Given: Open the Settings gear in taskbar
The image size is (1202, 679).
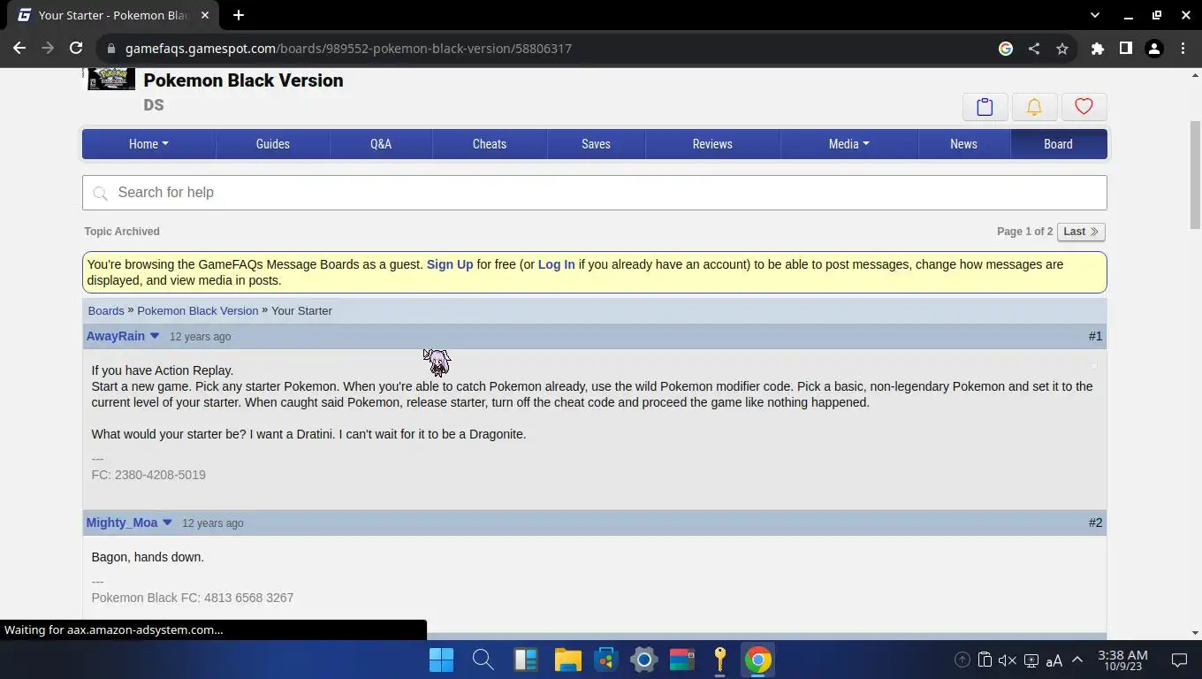Looking at the screenshot, I should [643, 660].
